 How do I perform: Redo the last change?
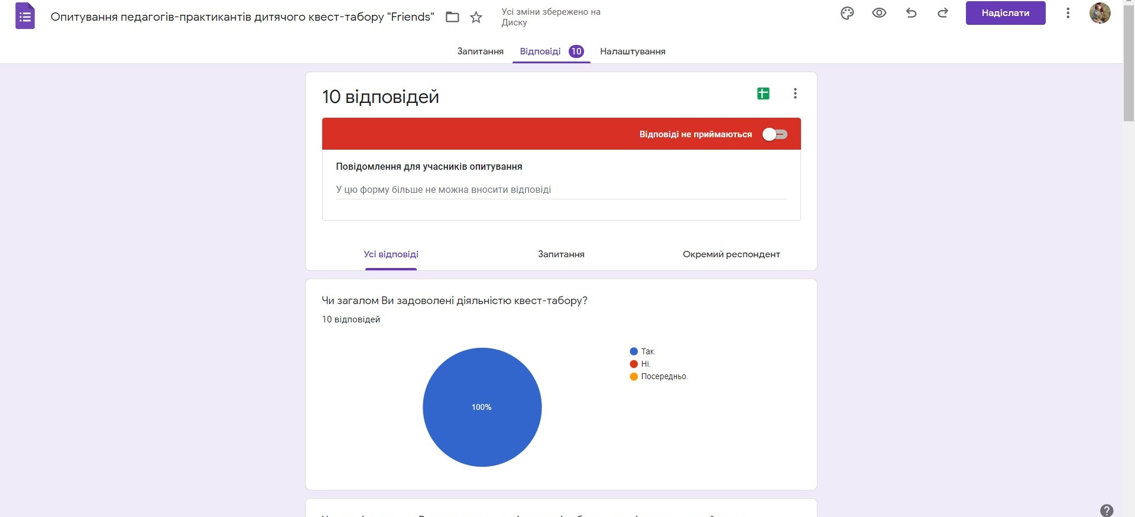[943, 13]
